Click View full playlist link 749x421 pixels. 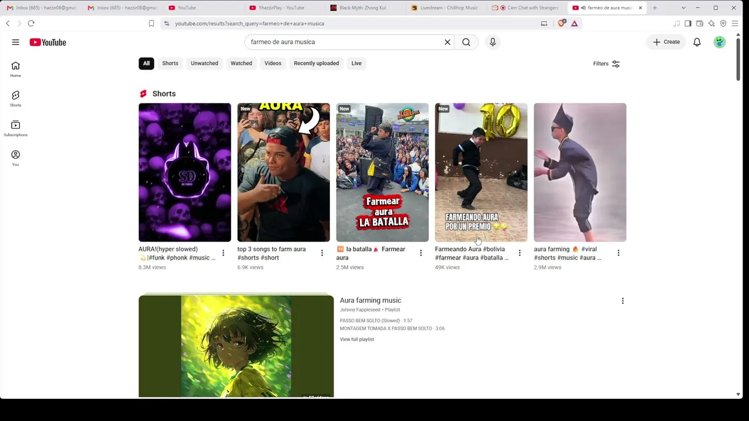[x=357, y=339]
